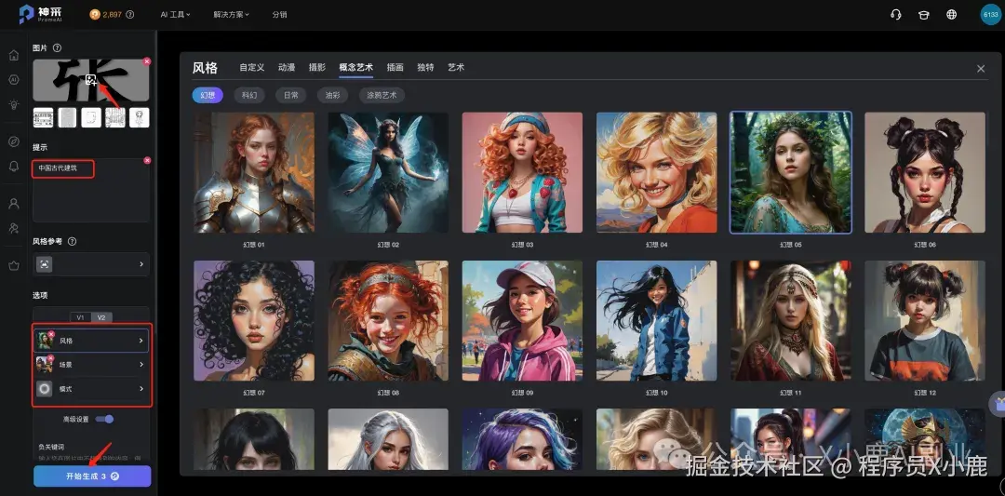Switch to the 摄影 style tab

(317, 67)
